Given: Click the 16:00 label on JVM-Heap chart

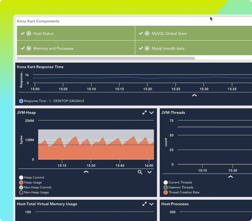Looking at the screenshot, I should [x=149, y=165].
